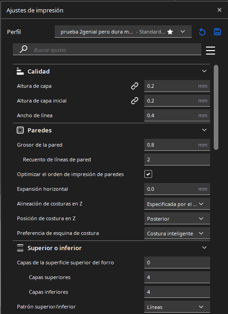228x314 pixels.
Task: Click the Altura de capa value field
Action: pos(177,86)
